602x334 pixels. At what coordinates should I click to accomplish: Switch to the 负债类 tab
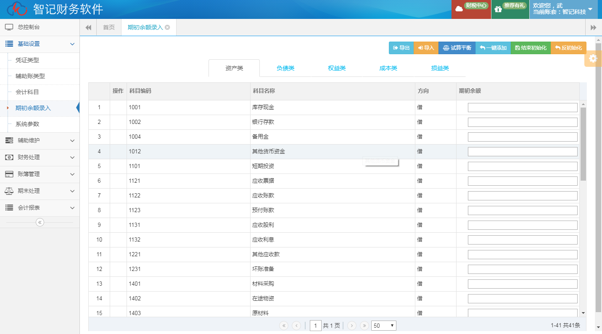pyautogui.click(x=285, y=68)
